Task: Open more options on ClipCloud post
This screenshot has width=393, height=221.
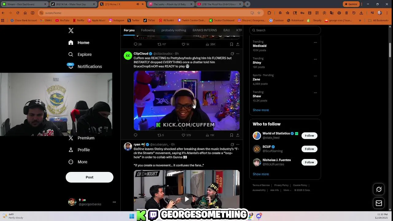Action: coord(238,54)
